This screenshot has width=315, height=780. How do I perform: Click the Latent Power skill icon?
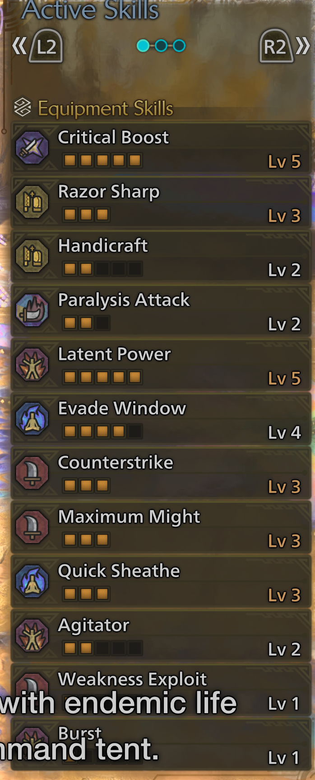click(32, 364)
